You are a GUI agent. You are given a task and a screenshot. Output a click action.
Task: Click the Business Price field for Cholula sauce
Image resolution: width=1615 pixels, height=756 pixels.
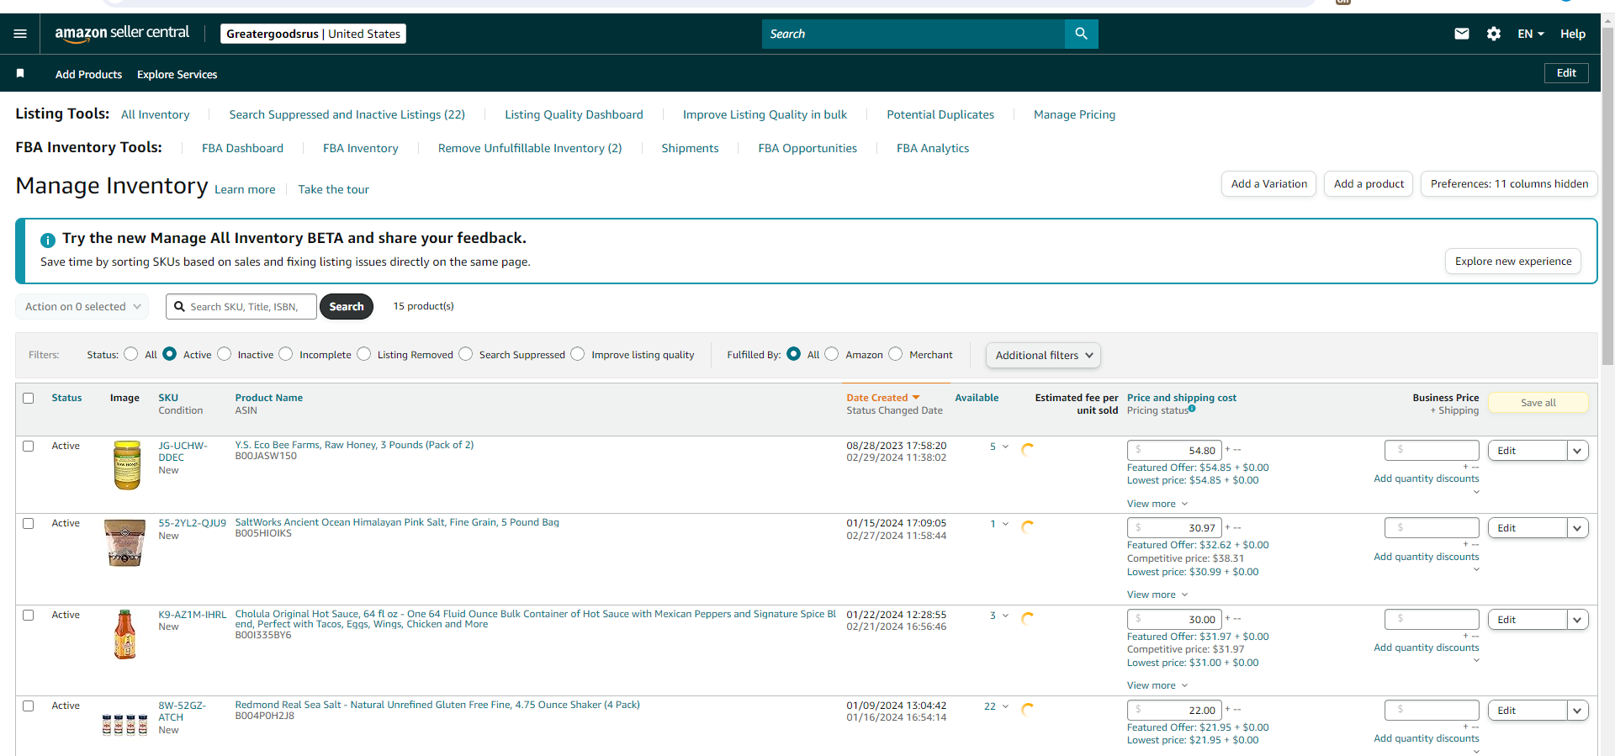1432,620
